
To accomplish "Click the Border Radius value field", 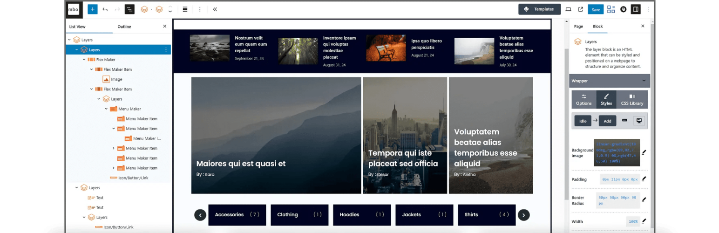I will pos(618,200).
